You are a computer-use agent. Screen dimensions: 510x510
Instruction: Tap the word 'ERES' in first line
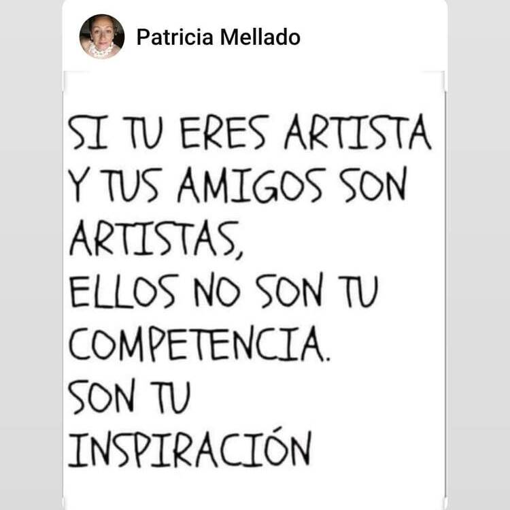point(224,132)
